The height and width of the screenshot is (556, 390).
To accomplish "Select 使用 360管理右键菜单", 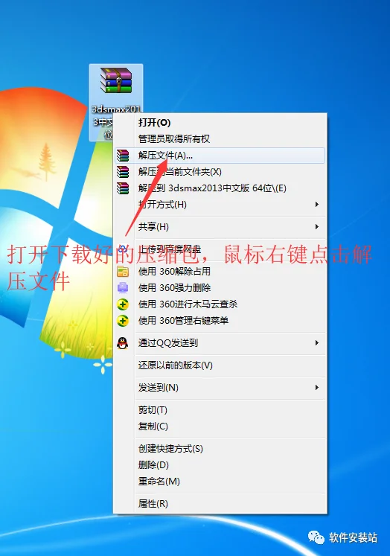I will [220, 321].
